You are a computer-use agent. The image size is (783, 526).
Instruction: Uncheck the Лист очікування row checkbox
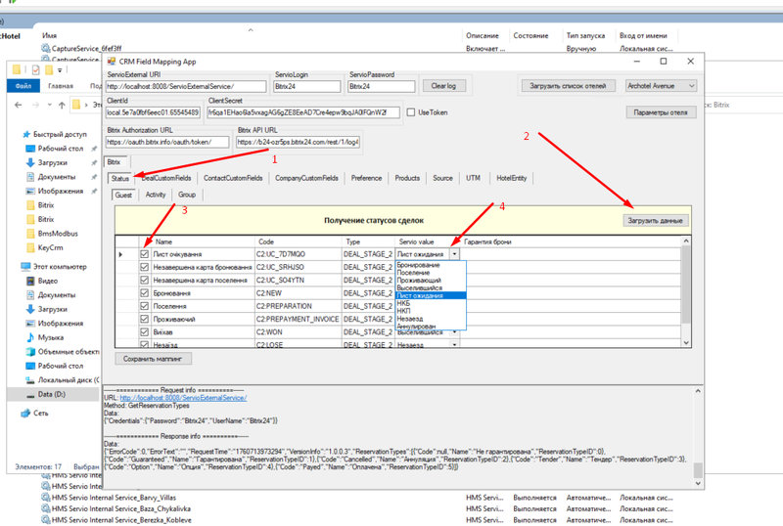(x=144, y=254)
